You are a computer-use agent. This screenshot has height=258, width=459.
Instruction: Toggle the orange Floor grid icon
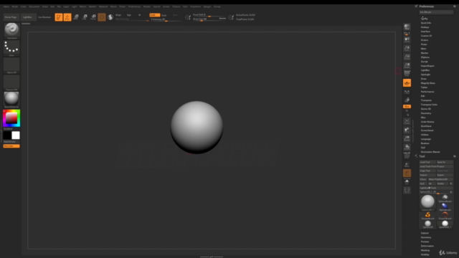[x=407, y=83]
